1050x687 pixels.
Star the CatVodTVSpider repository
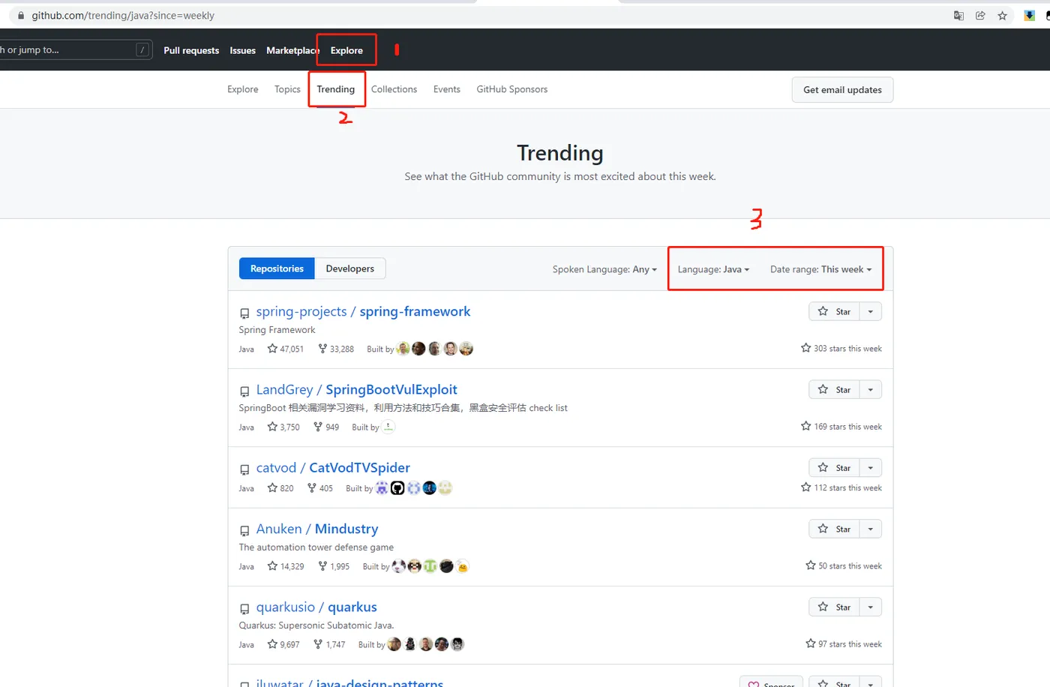tap(834, 467)
